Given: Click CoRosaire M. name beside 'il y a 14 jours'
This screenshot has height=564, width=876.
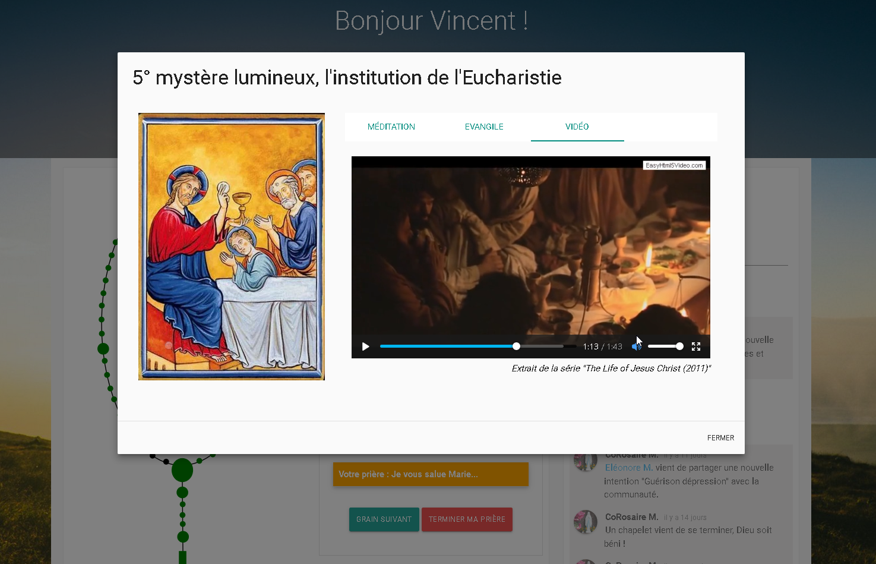Looking at the screenshot, I should (631, 517).
